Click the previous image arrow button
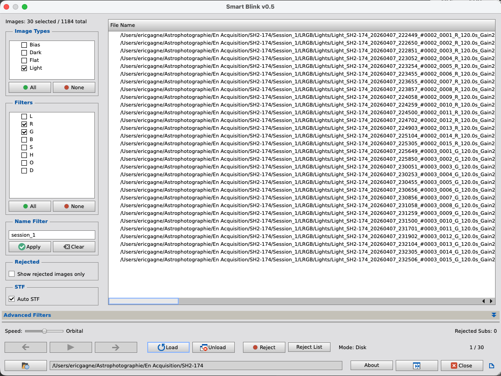 click(26, 347)
